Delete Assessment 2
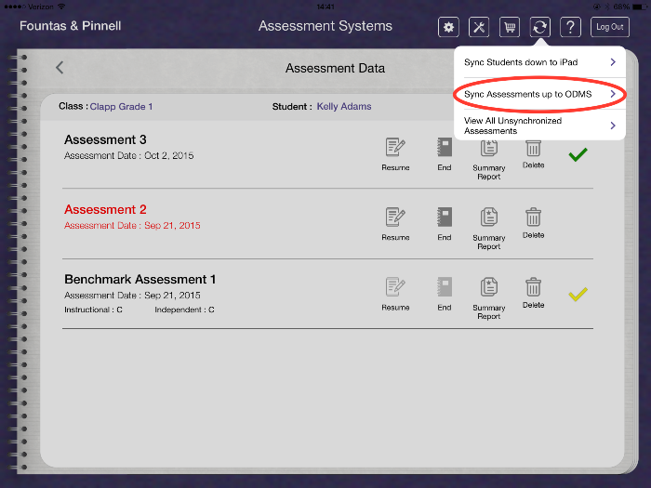The image size is (651, 488). click(x=534, y=223)
